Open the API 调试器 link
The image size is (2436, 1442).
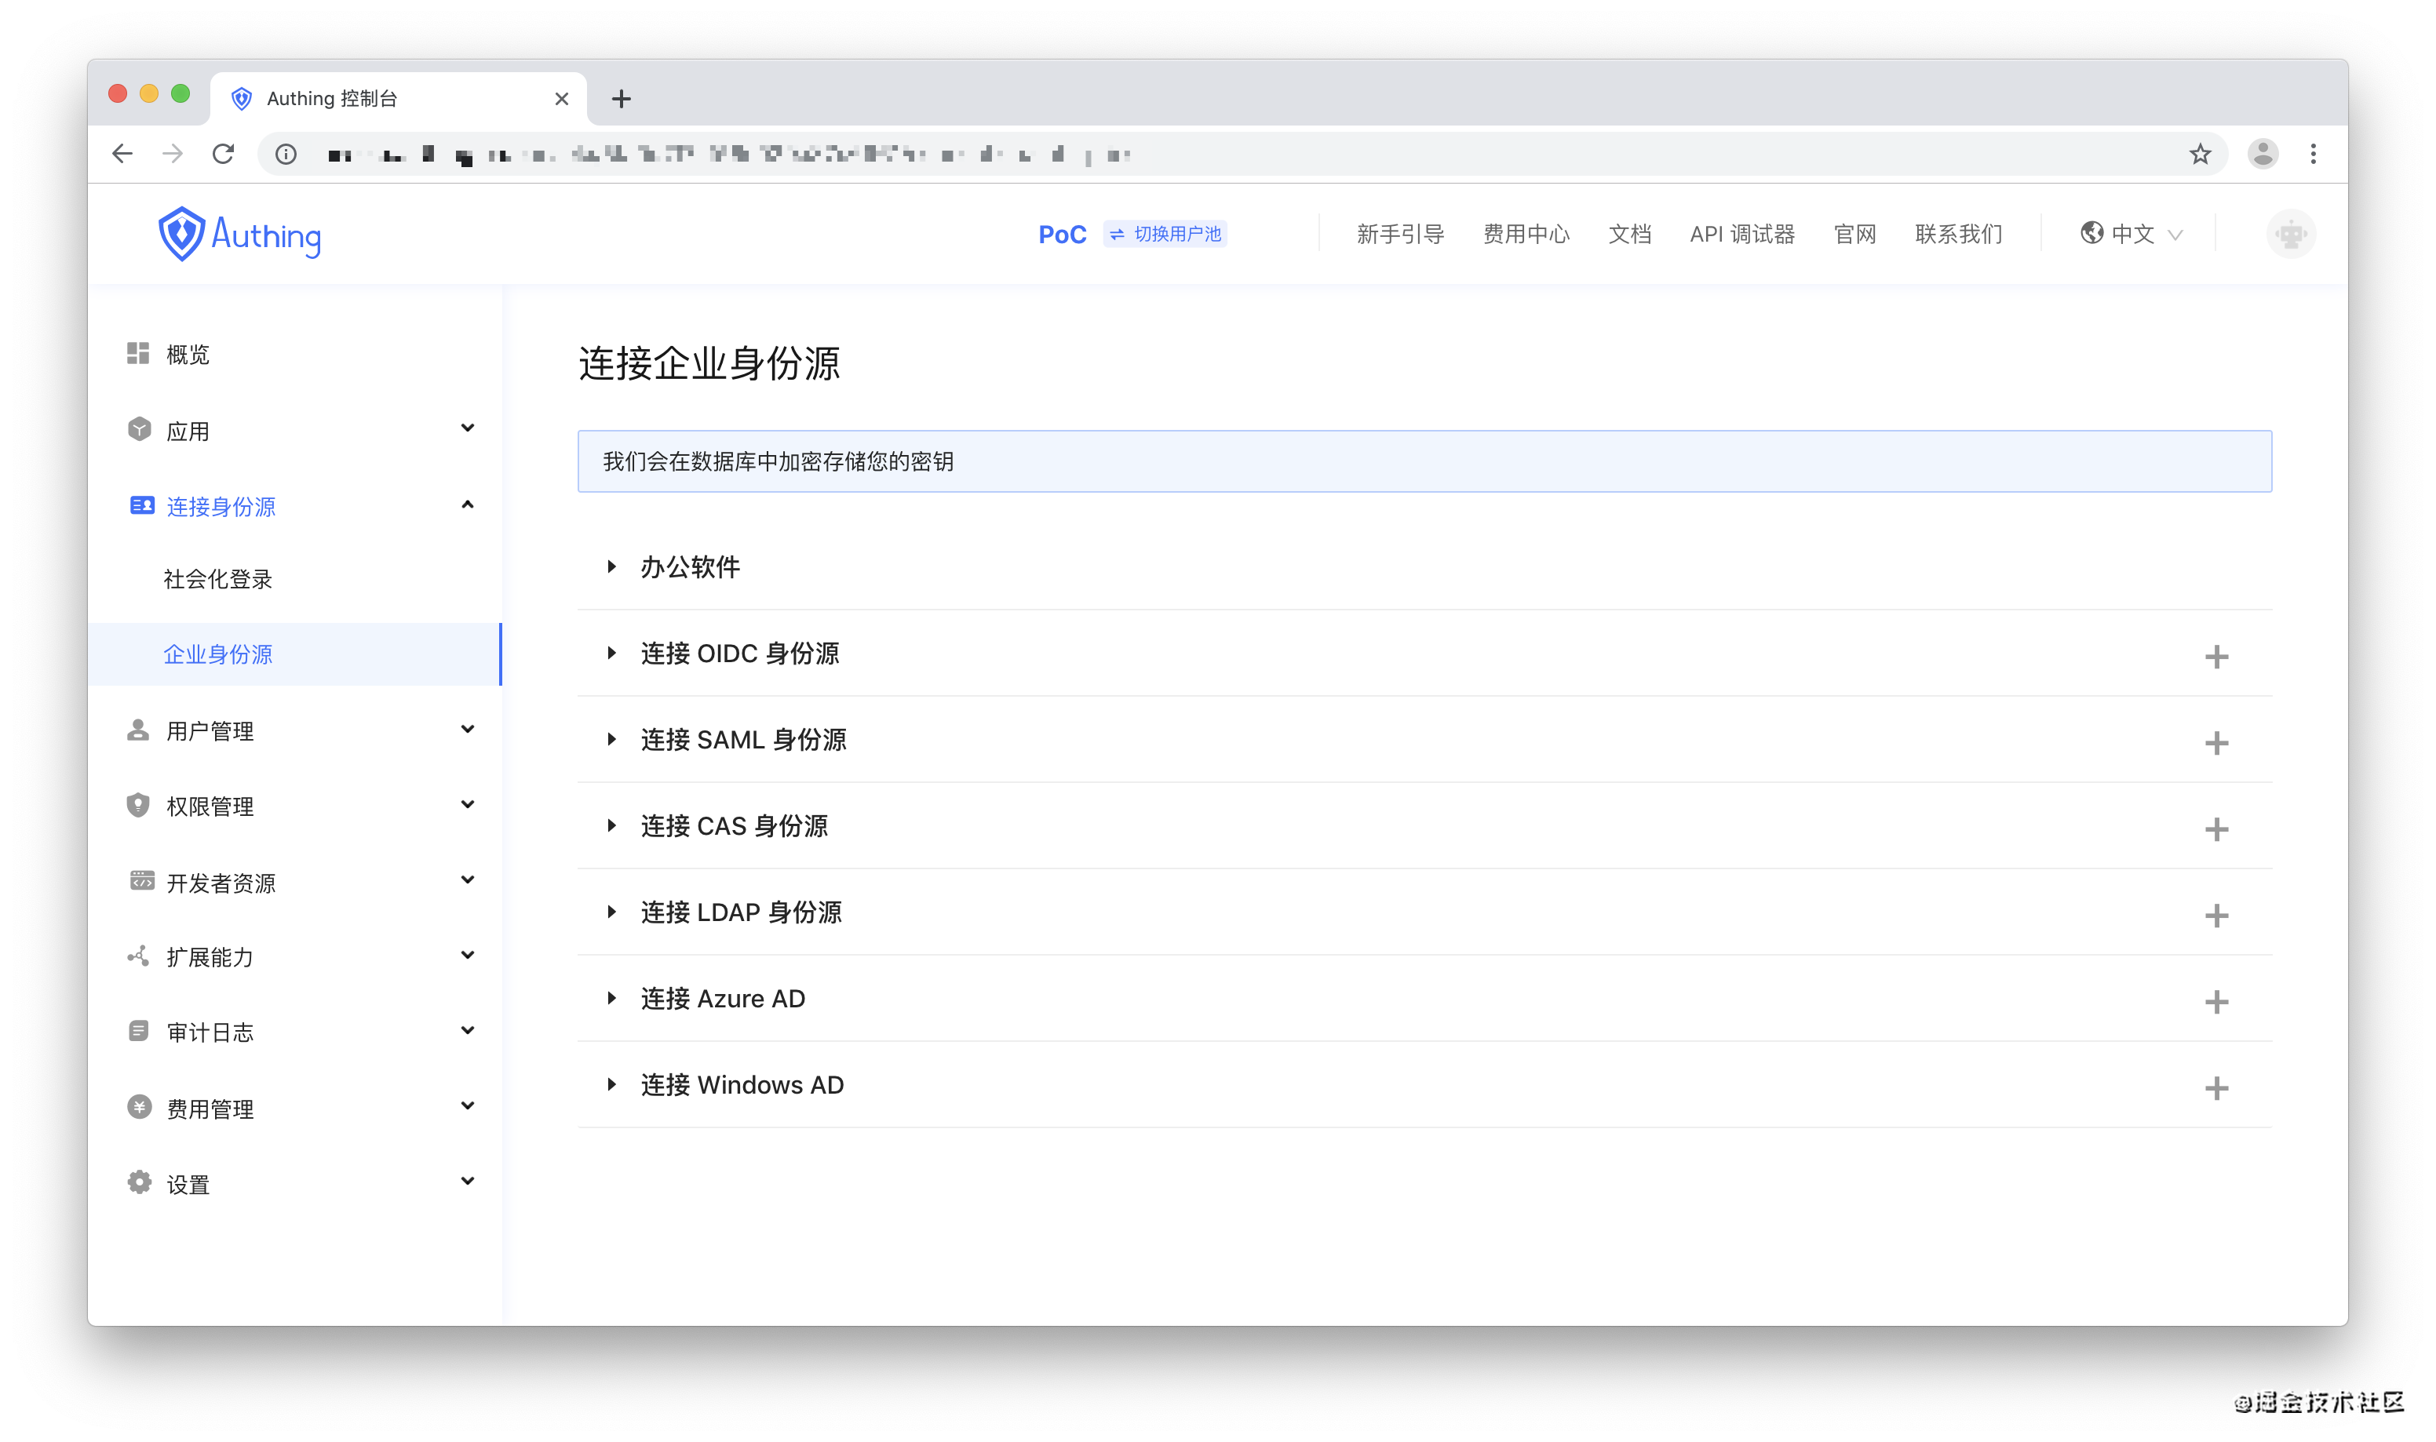1741,234
